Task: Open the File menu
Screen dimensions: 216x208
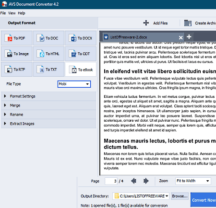Action: [3, 13]
